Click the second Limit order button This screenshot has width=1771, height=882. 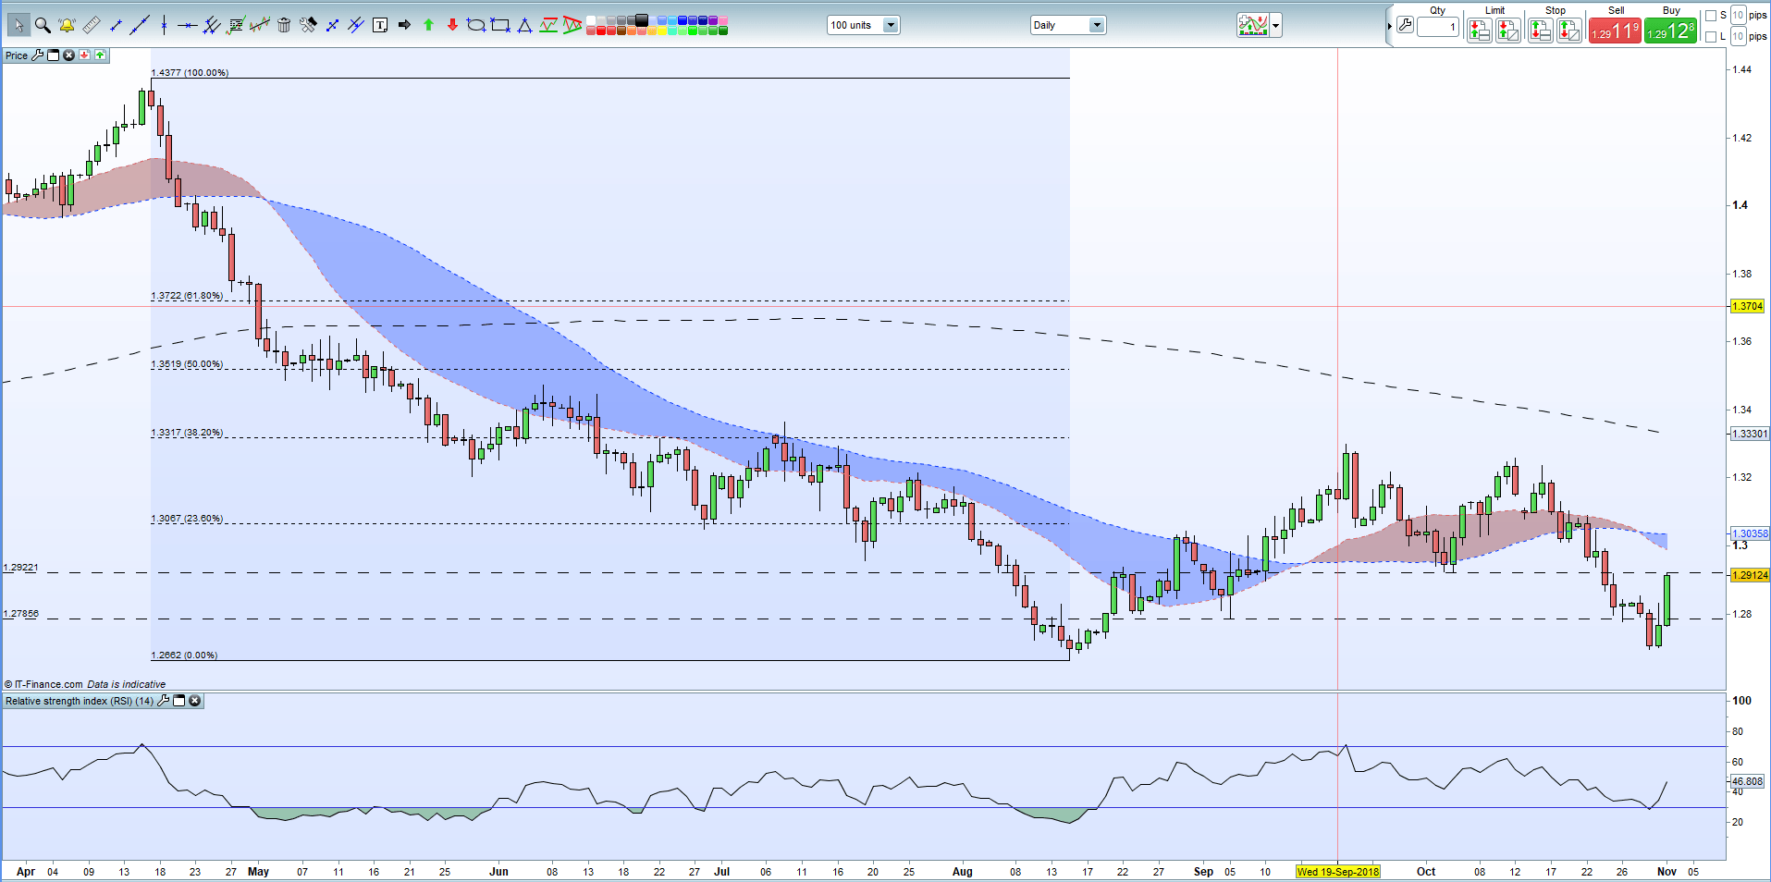click(x=1508, y=31)
